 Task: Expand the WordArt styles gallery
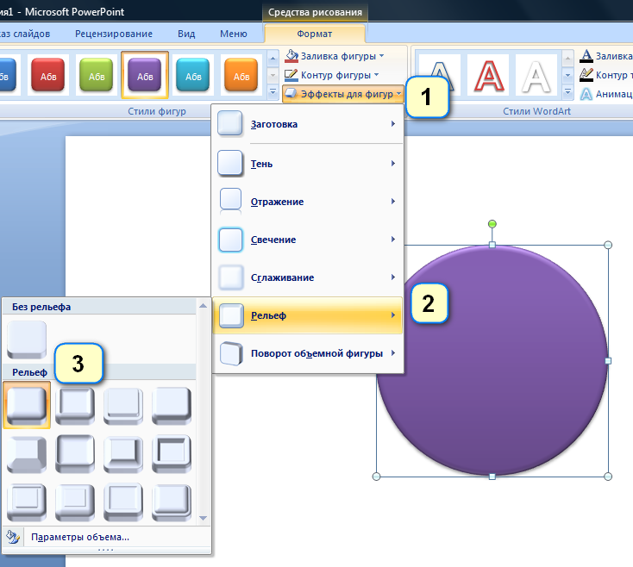pyautogui.click(x=567, y=92)
